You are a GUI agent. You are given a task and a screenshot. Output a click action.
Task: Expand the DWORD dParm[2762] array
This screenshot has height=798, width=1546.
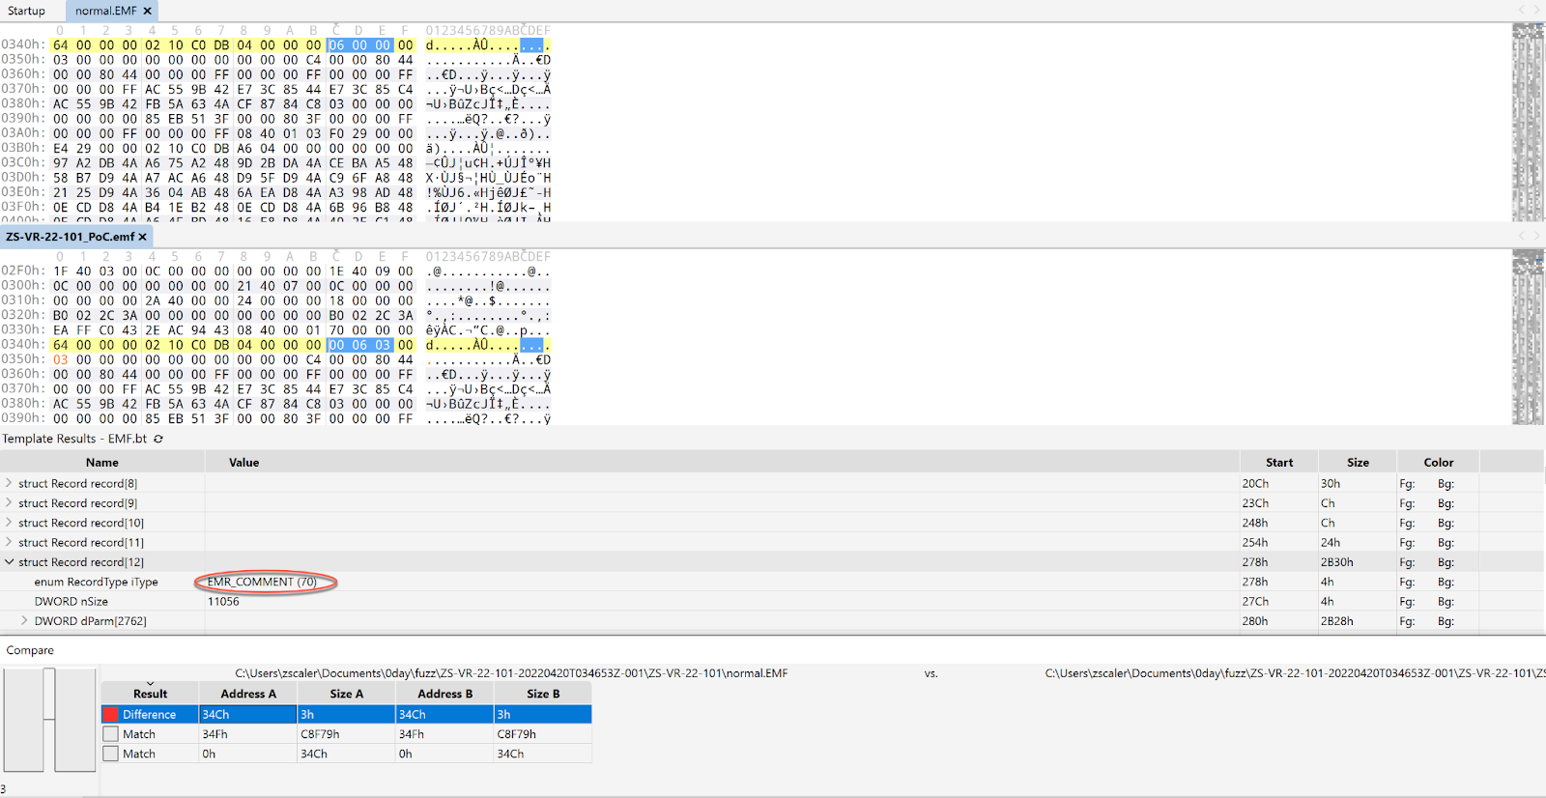click(x=25, y=621)
